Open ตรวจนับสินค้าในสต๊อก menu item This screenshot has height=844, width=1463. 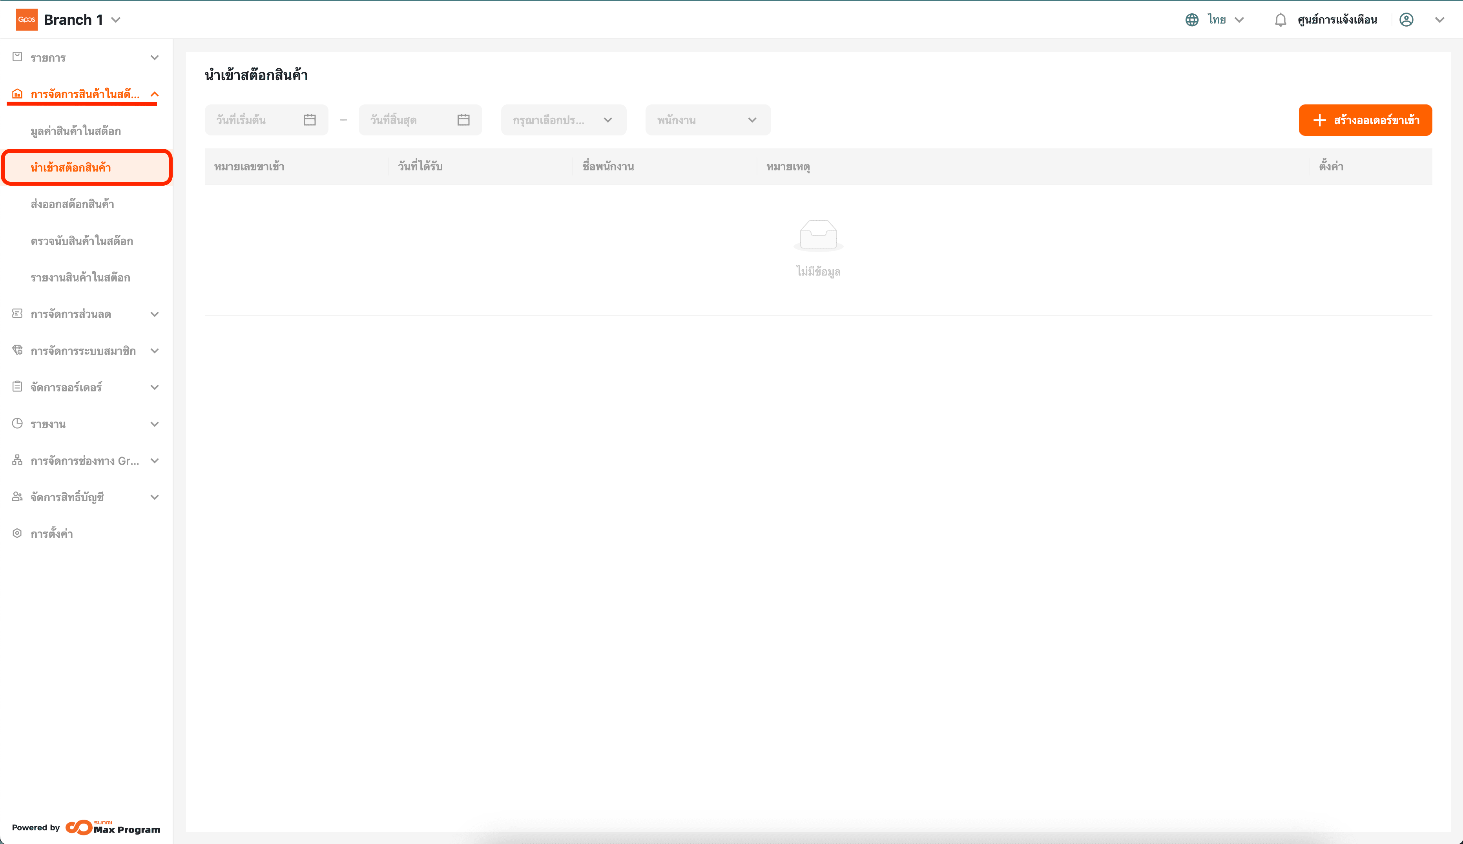pyautogui.click(x=82, y=241)
